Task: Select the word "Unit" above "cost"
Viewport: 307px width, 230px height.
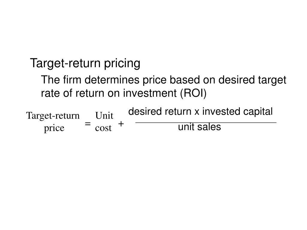Action: point(104,116)
